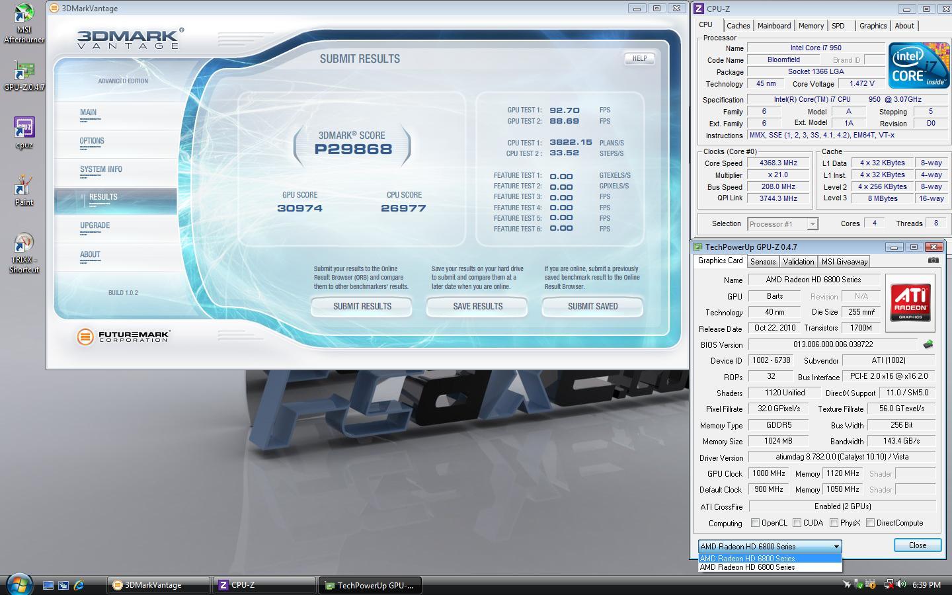Switch to Mainboard tab in CPU-Z
Viewport: 952px width, 595px height.
tap(773, 26)
